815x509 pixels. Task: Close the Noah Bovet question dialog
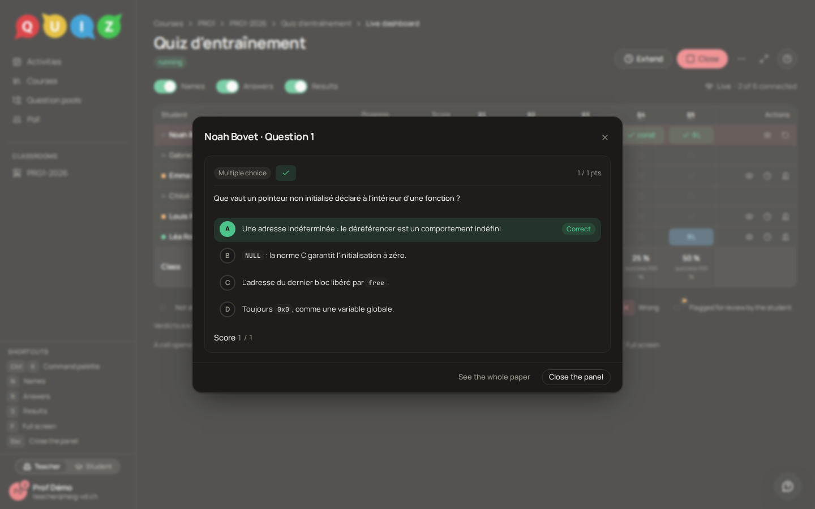(605, 137)
